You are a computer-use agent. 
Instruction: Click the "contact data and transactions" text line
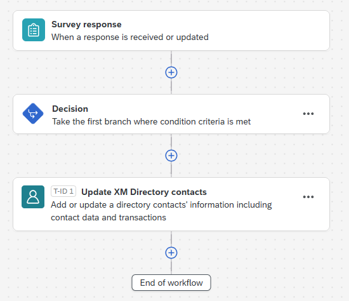(x=109, y=217)
